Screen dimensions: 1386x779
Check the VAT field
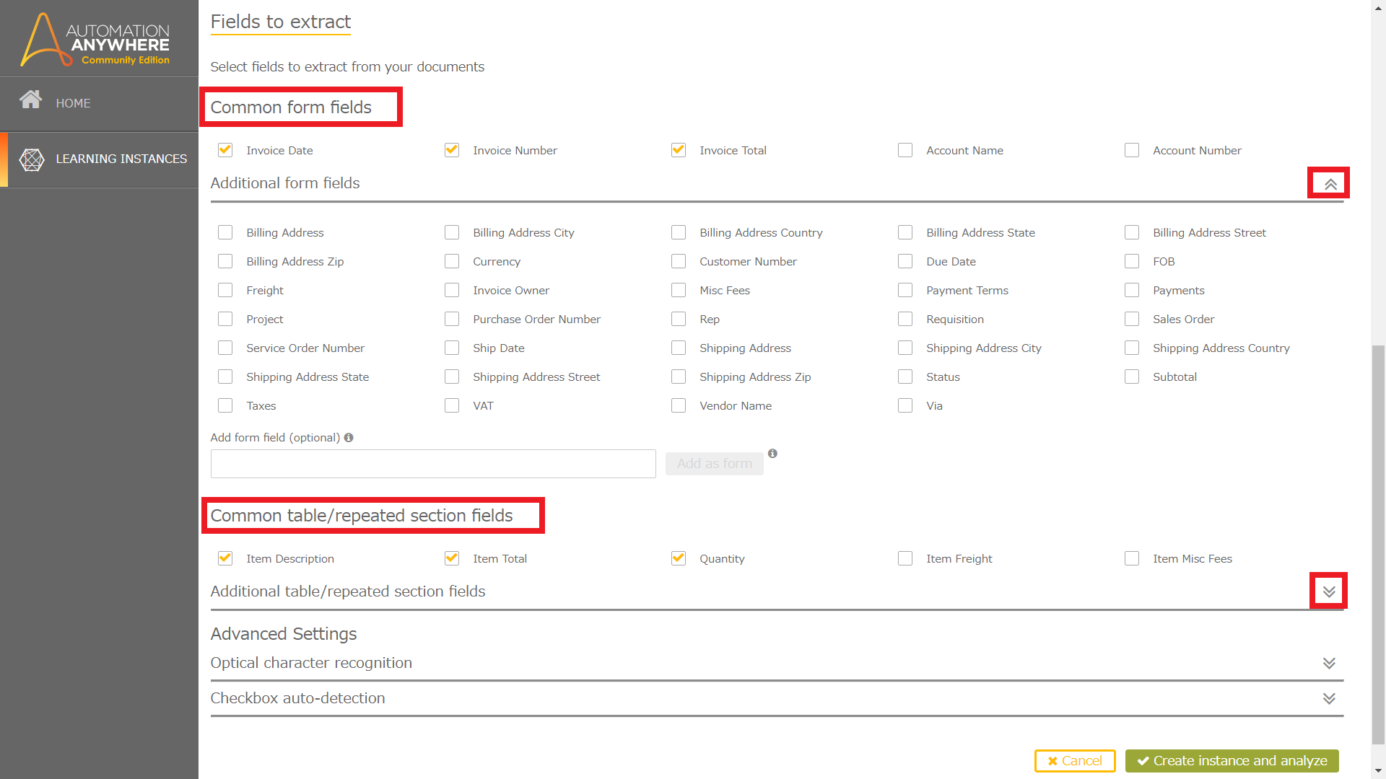coord(452,405)
